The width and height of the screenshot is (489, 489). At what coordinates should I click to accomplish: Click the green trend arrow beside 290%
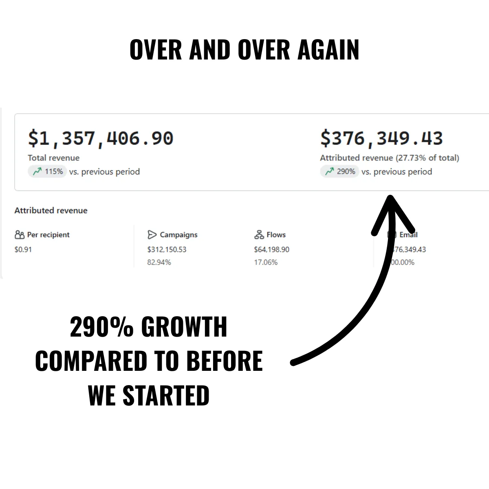point(329,172)
